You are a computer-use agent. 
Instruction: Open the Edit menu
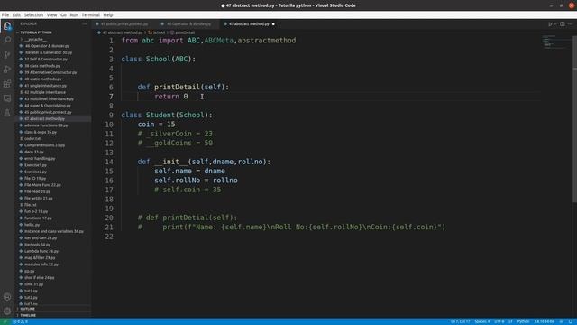[16, 15]
